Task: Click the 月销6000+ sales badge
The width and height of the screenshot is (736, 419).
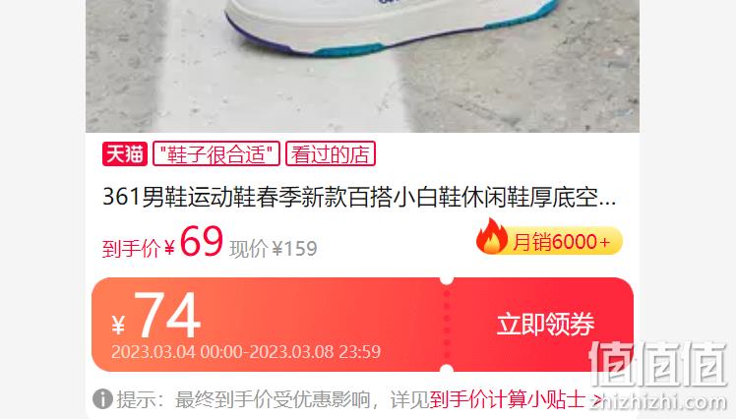Action: [550, 241]
